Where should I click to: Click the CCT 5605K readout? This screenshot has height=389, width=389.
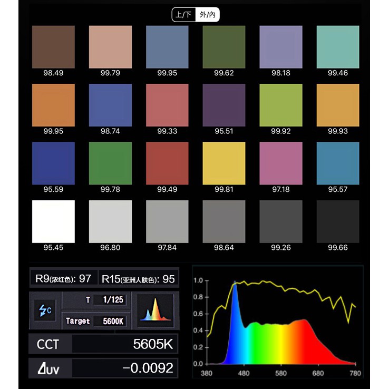tap(103, 344)
